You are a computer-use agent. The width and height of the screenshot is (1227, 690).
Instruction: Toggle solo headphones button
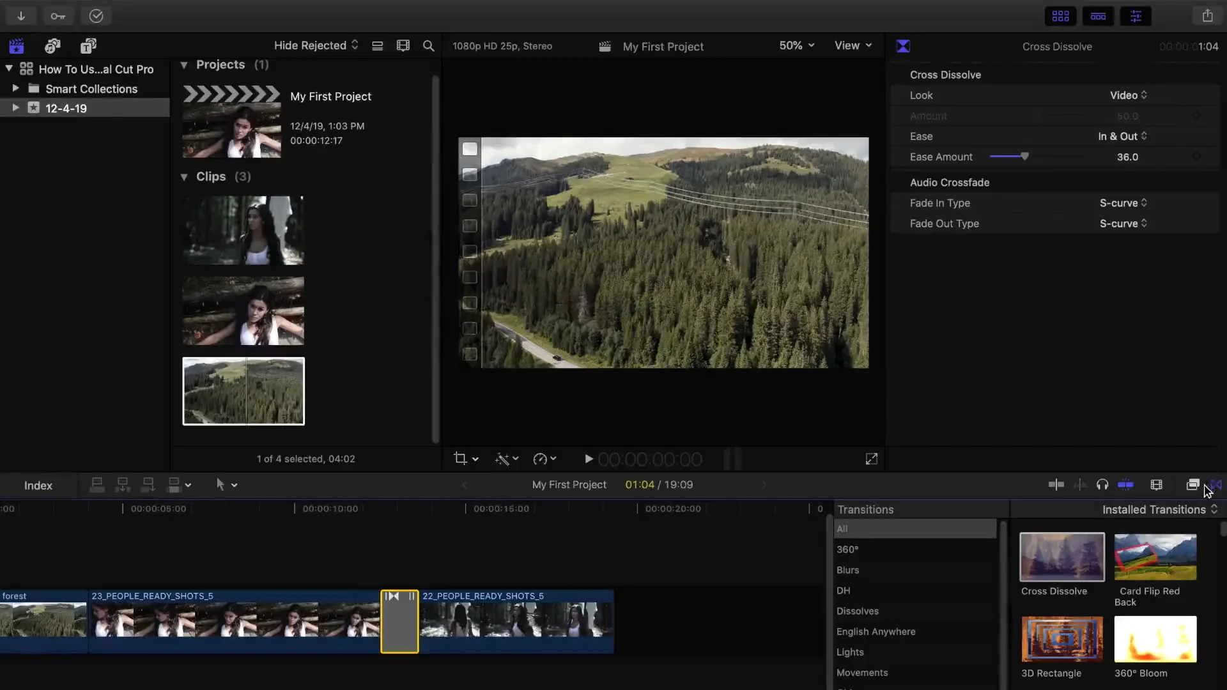pos(1102,485)
